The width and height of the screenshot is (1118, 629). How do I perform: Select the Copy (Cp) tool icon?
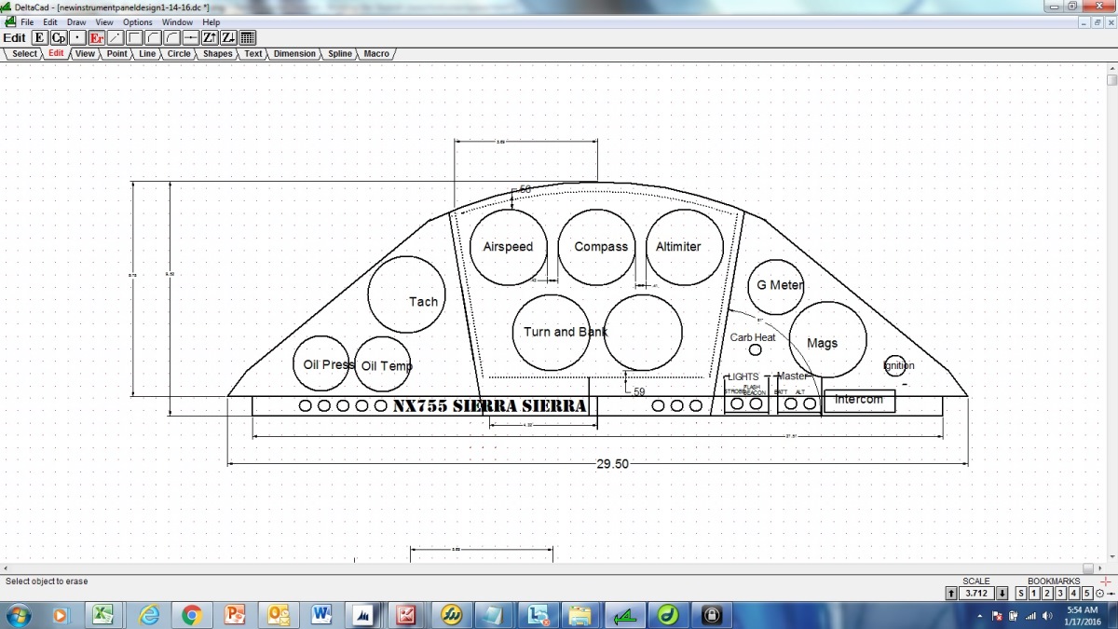(x=59, y=38)
